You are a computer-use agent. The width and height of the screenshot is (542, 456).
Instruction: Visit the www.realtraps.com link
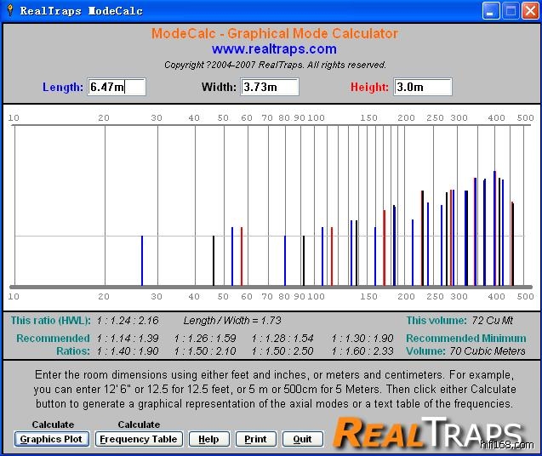(274, 49)
